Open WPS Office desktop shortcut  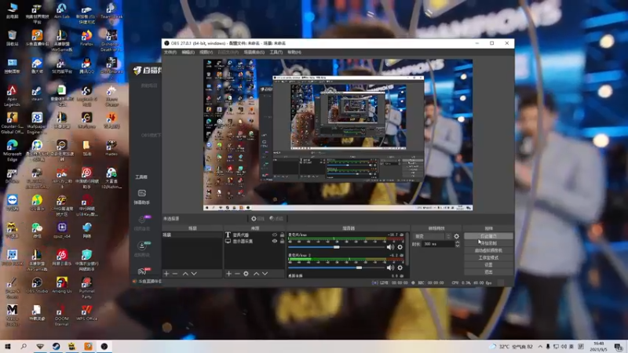pos(86,313)
